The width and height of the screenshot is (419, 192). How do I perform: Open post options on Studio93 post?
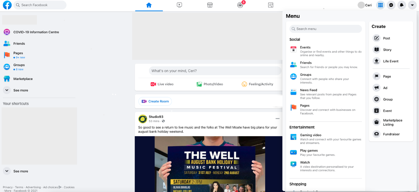pyautogui.click(x=277, y=119)
